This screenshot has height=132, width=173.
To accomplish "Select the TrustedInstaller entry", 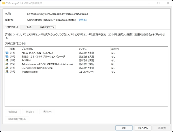I will pos(30,72).
